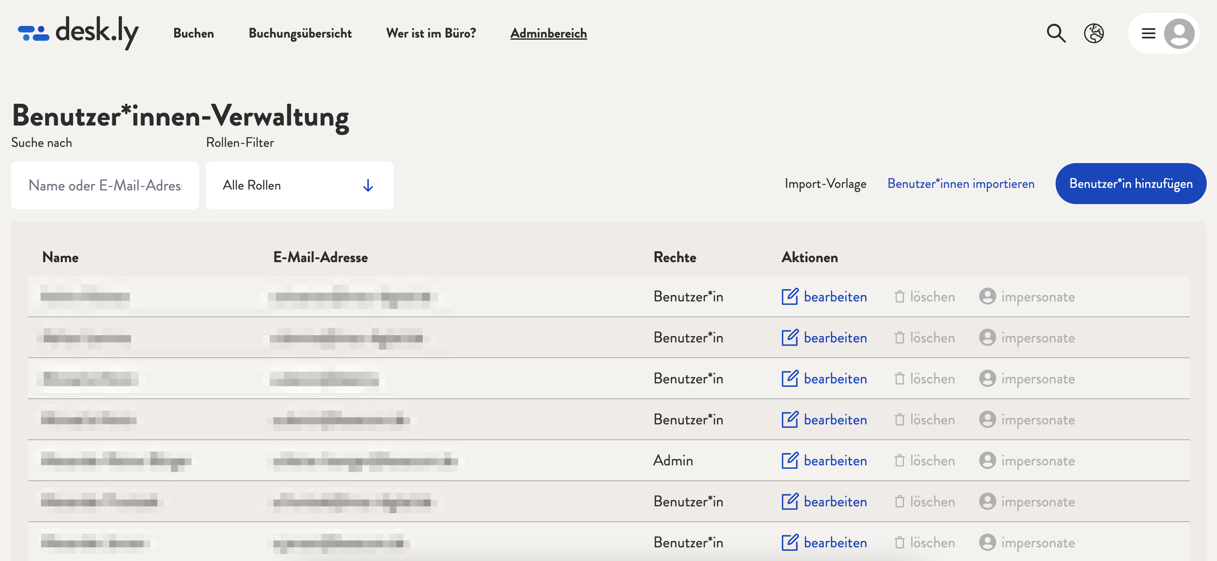Click the blue arrow in the role filter

coord(368,185)
